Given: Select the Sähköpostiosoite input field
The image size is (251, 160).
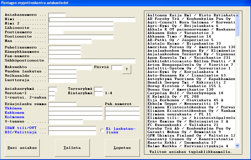Looking at the screenshot, I should [x=92, y=61].
